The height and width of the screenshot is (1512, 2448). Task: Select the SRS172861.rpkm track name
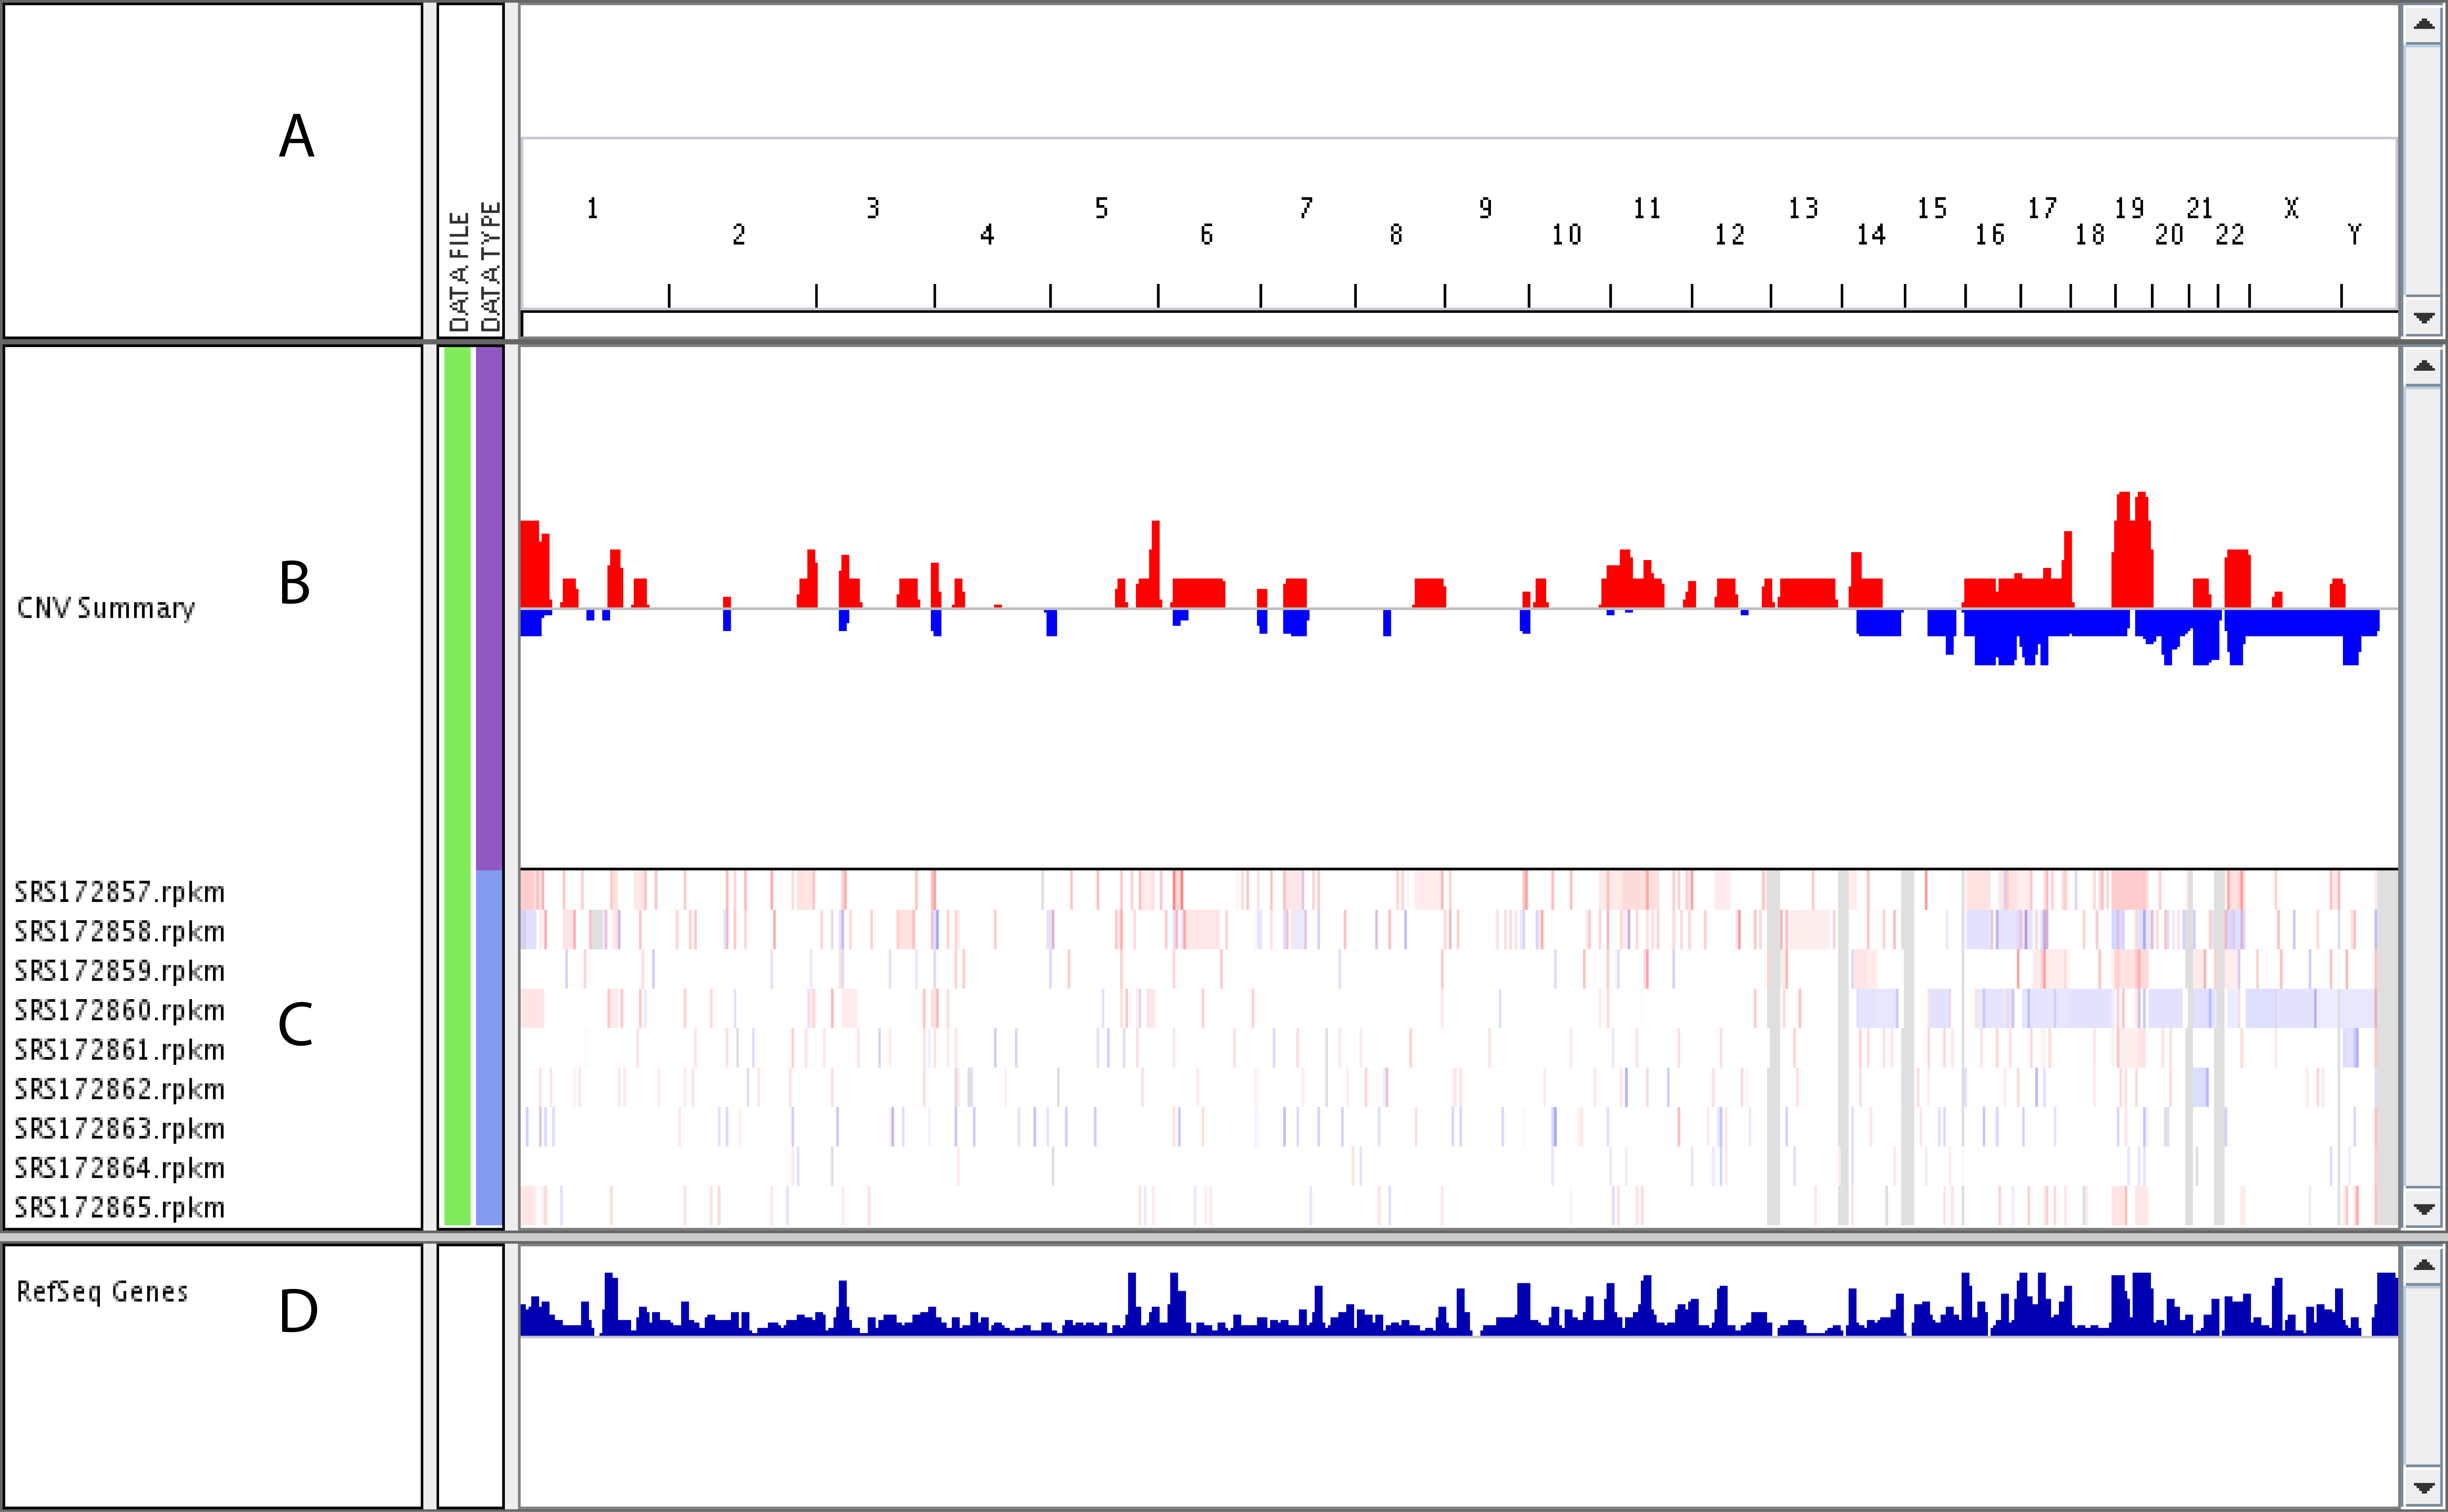[x=120, y=1050]
